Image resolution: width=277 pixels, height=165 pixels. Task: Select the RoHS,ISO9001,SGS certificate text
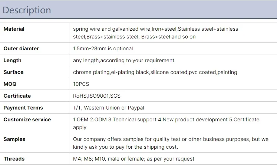(97, 96)
